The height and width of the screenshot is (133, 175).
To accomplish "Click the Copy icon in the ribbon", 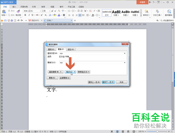I will pos(9,15).
